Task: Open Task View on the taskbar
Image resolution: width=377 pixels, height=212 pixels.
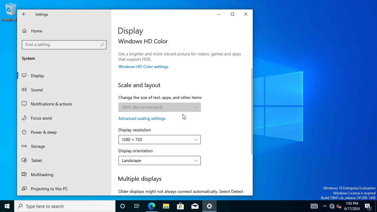Action: click(137, 206)
